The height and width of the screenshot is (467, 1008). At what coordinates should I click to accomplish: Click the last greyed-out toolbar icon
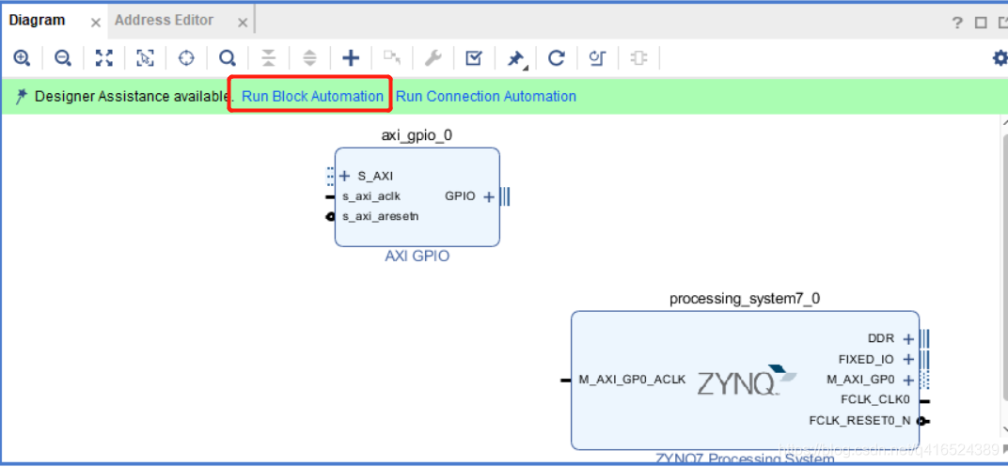point(638,58)
